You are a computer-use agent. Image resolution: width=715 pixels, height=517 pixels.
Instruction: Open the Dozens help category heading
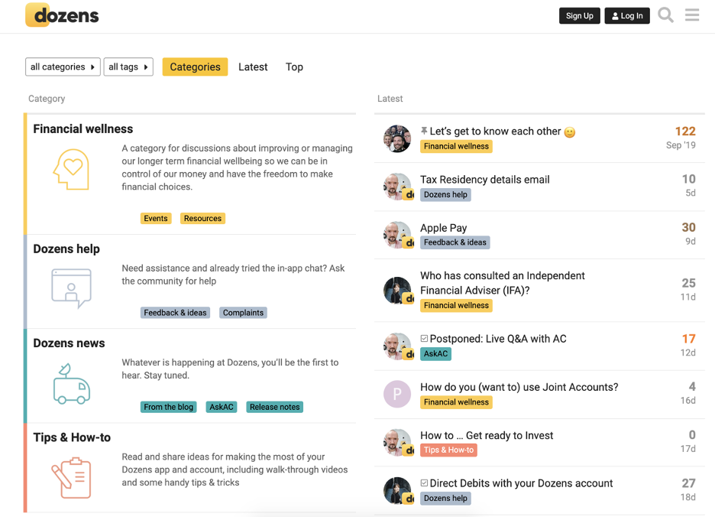click(66, 249)
